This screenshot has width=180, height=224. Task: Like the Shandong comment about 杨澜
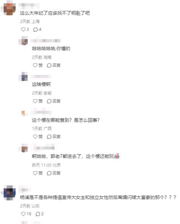coord(26,214)
